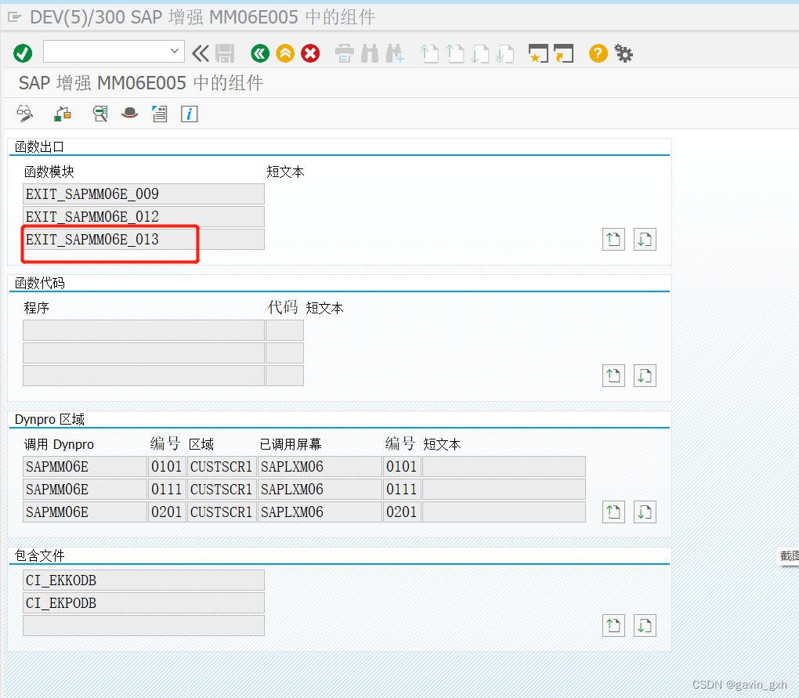This screenshot has width=799, height=698.
Task: Page up in the Dynpro 区域 section
Action: 613,512
